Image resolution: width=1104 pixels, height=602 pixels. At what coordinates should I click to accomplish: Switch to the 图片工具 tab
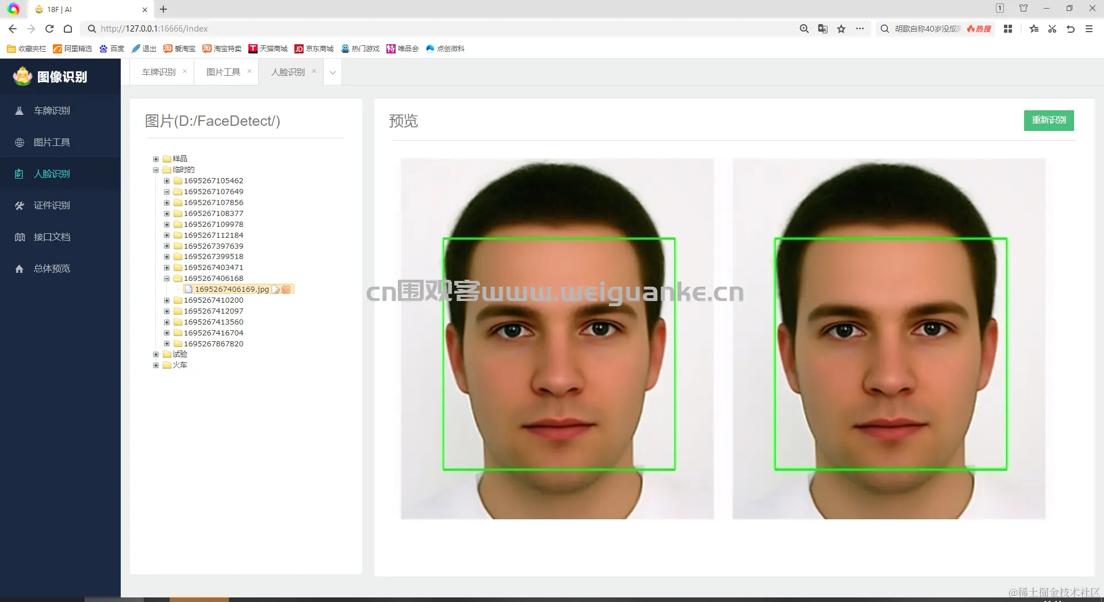pos(223,72)
